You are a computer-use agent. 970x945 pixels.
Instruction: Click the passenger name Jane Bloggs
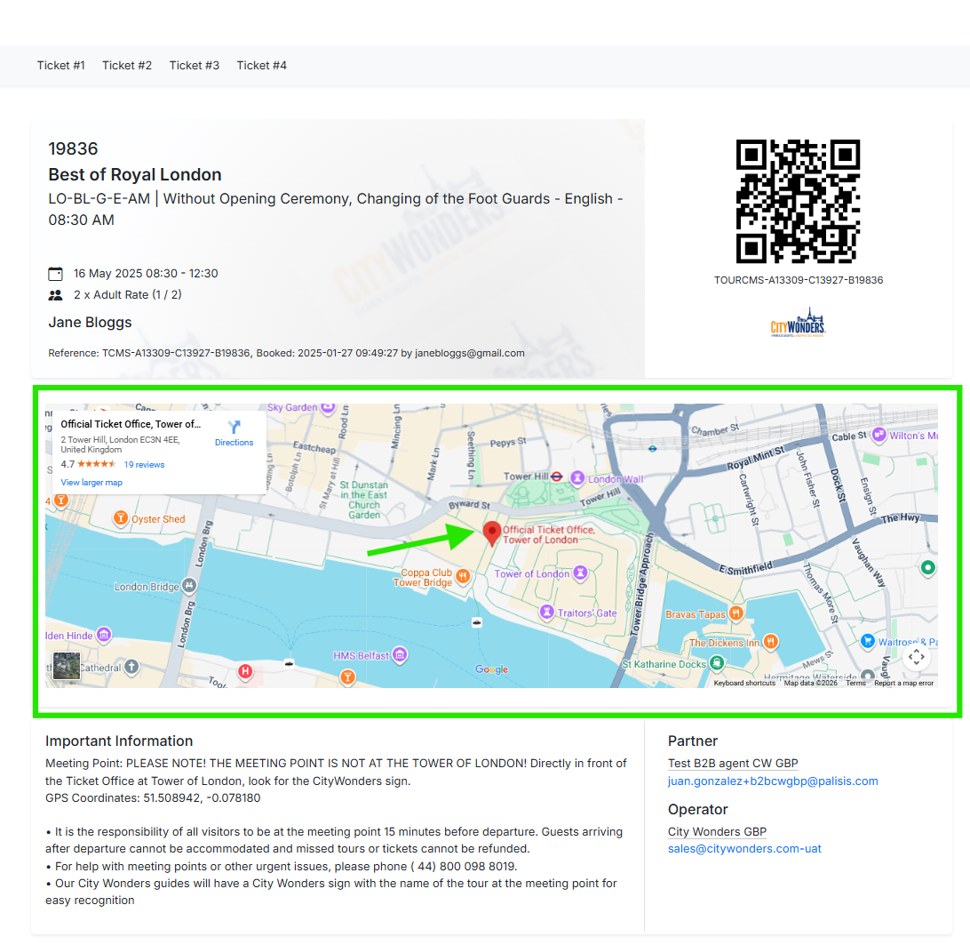(91, 323)
